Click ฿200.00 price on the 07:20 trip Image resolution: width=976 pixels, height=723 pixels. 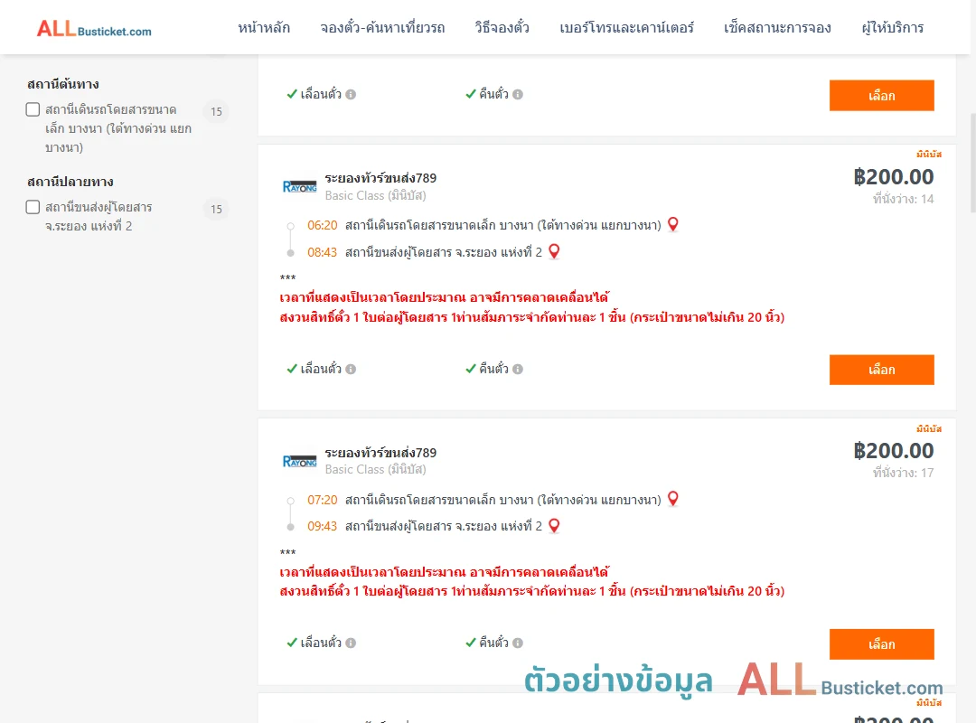(x=893, y=451)
